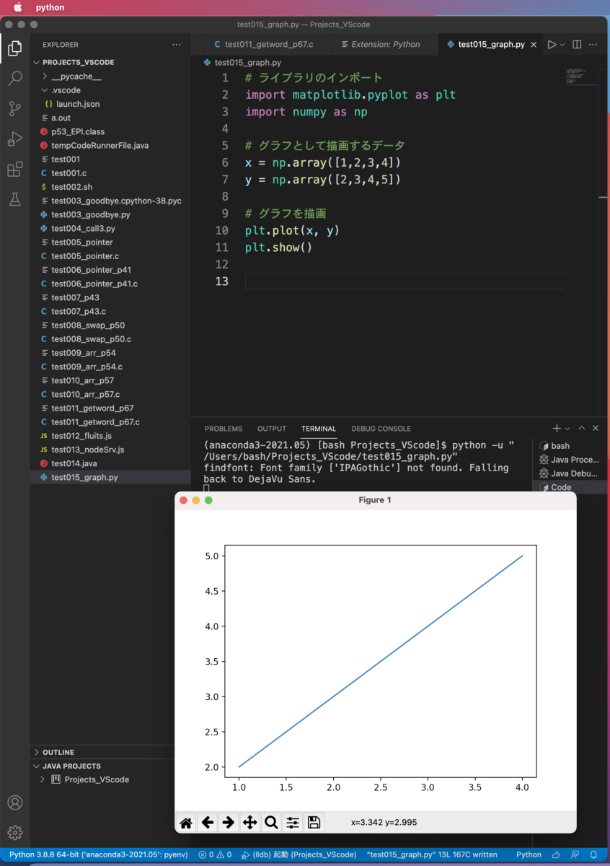Open the Extensions view
The height and width of the screenshot is (866, 610).
(x=14, y=170)
